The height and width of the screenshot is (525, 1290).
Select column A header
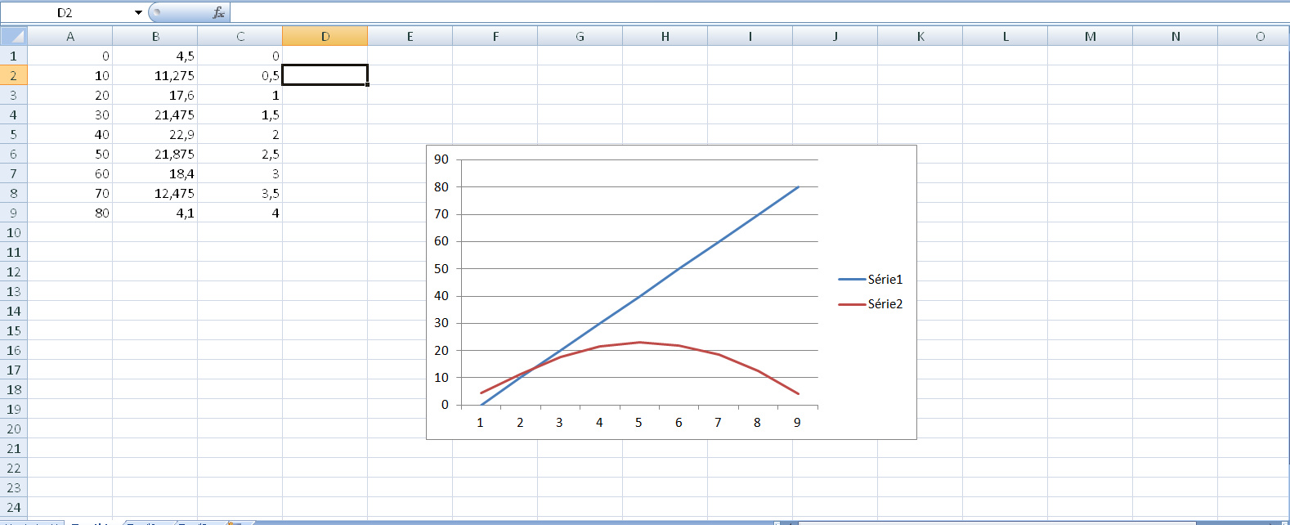(x=70, y=36)
